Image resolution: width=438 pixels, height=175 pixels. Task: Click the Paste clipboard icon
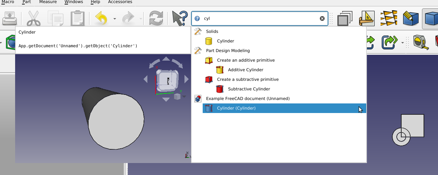(x=77, y=18)
